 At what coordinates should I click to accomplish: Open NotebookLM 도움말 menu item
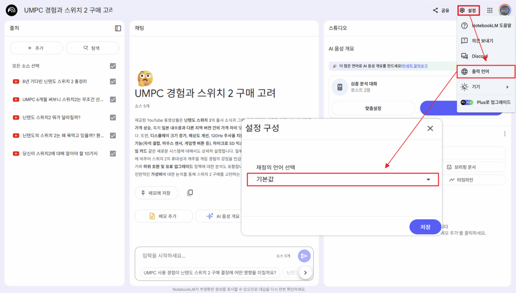pyautogui.click(x=486, y=25)
